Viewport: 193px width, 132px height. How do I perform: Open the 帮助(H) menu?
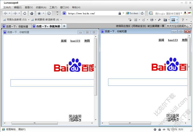point(76,7)
